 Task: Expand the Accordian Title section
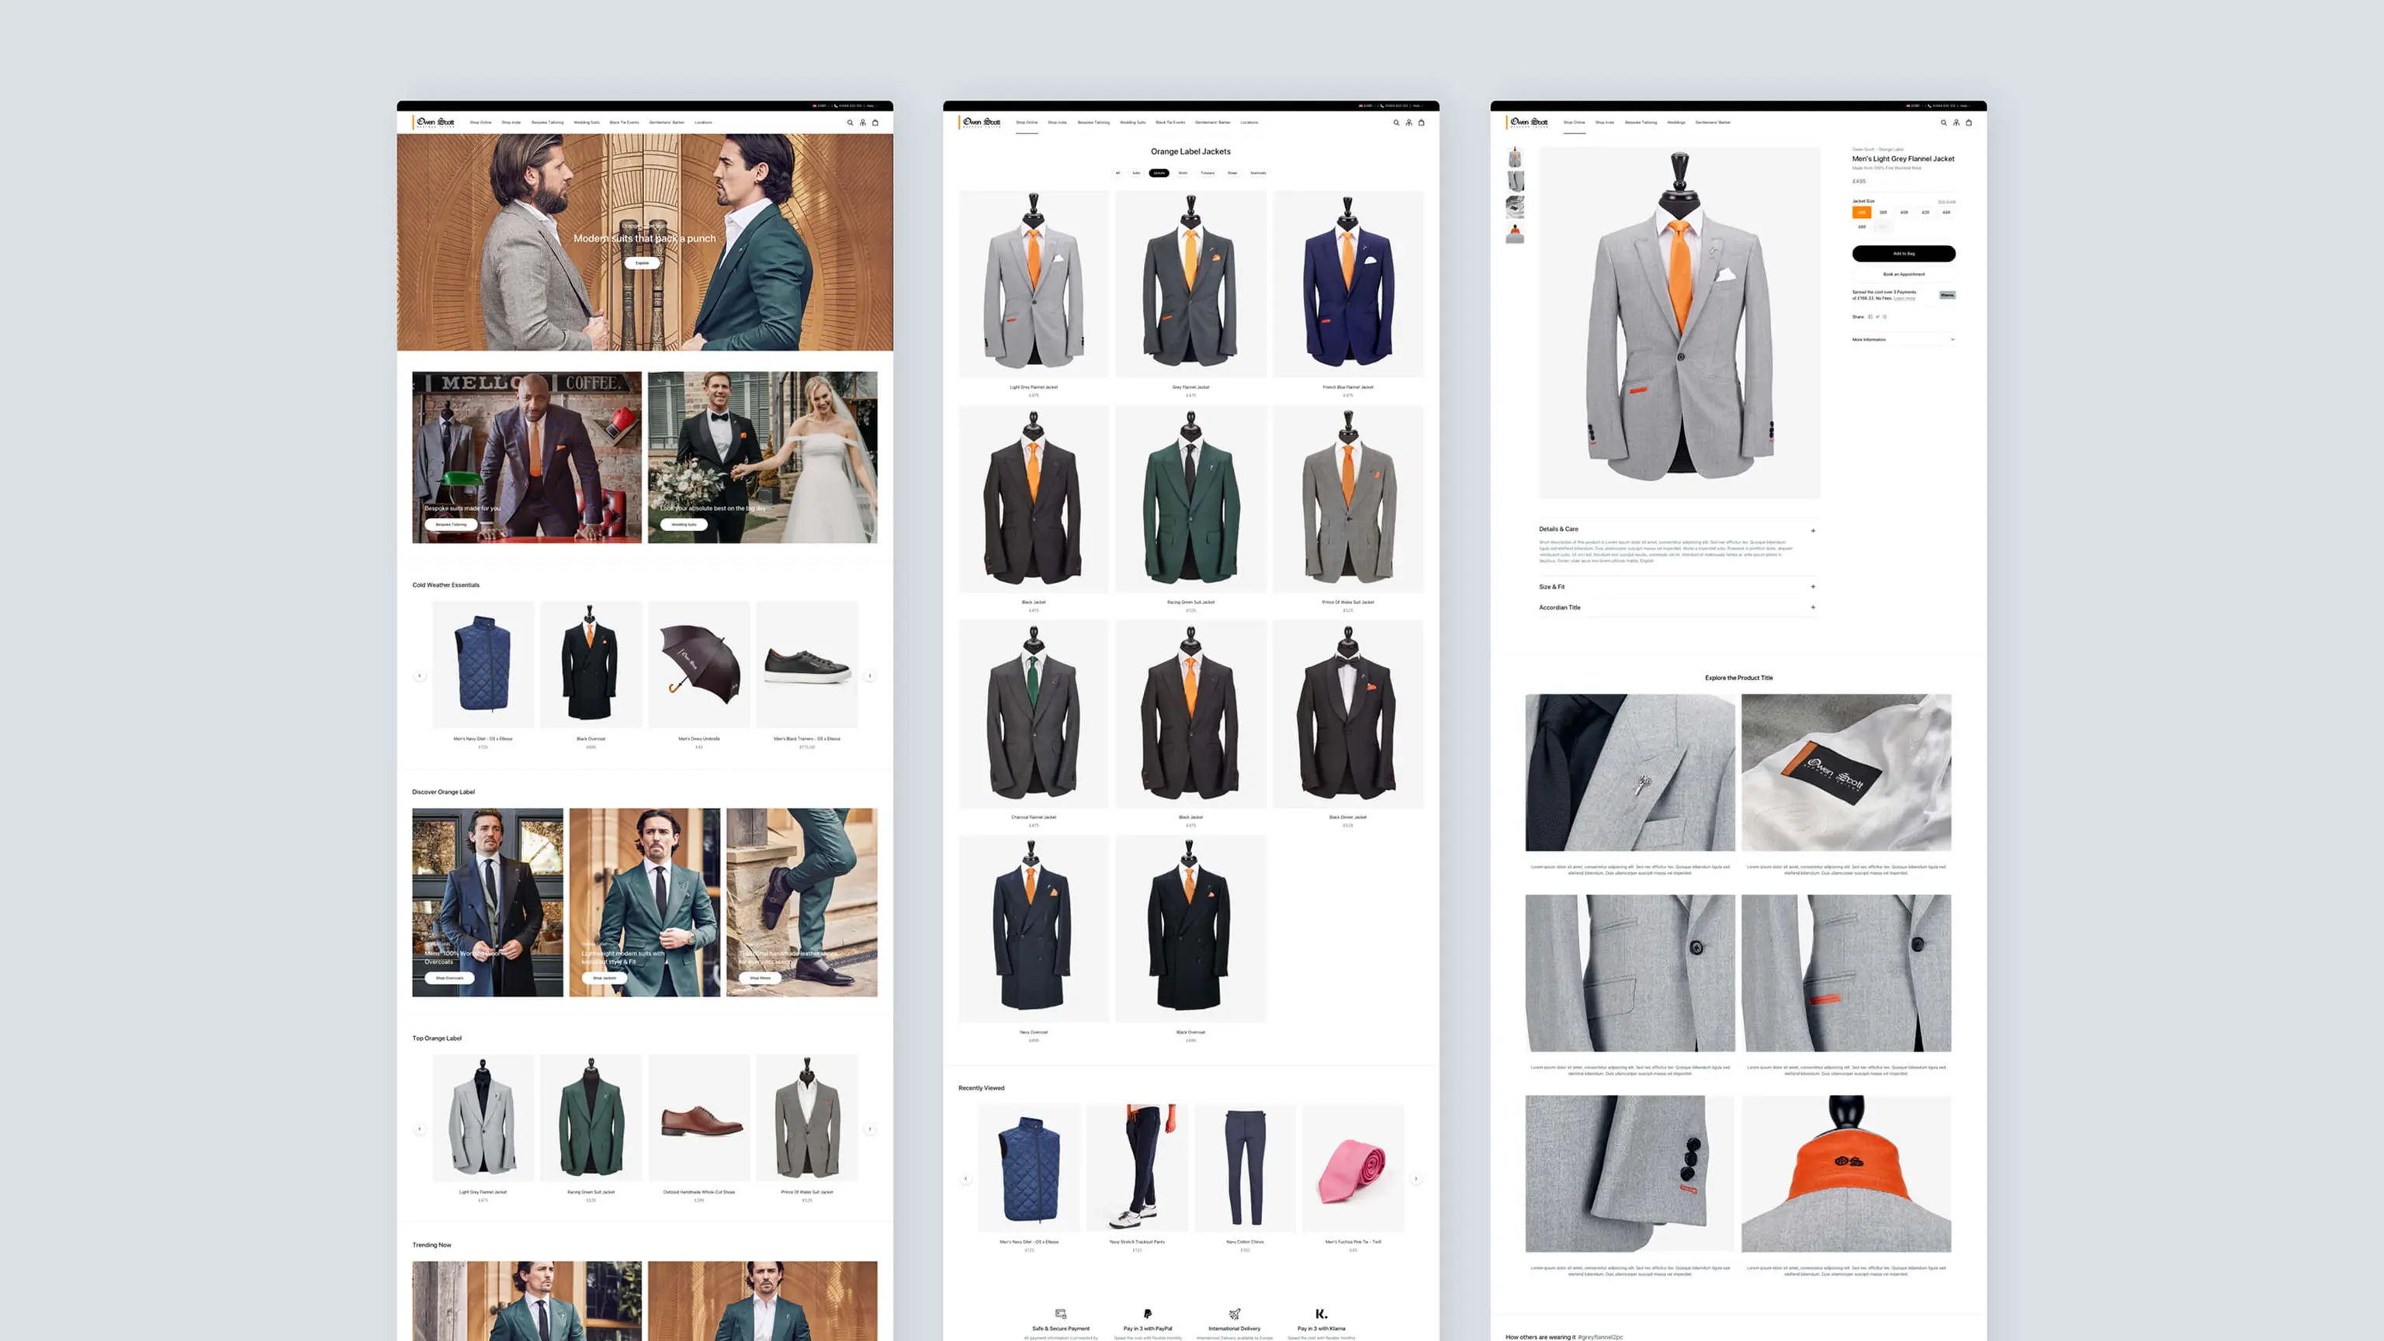point(1812,608)
